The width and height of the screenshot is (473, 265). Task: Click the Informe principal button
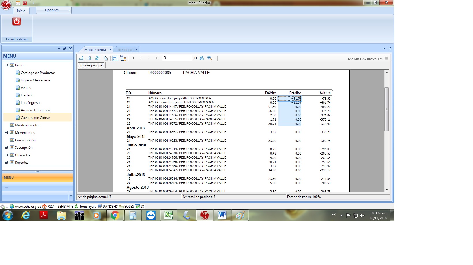click(91, 65)
